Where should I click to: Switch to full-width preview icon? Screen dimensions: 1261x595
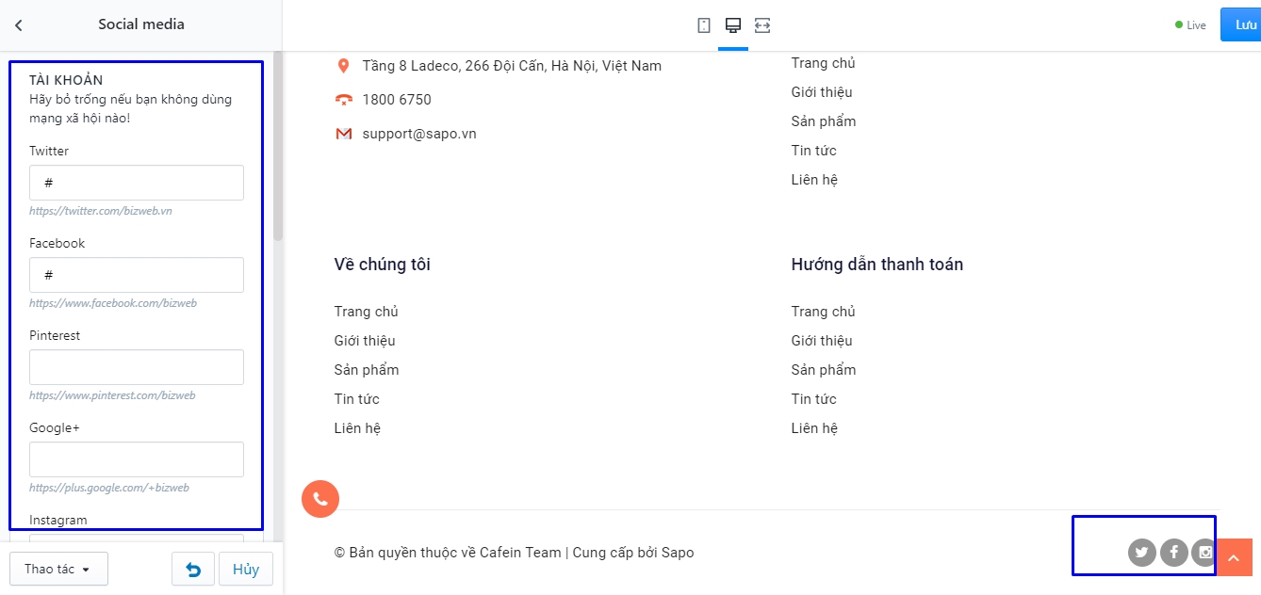(762, 25)
